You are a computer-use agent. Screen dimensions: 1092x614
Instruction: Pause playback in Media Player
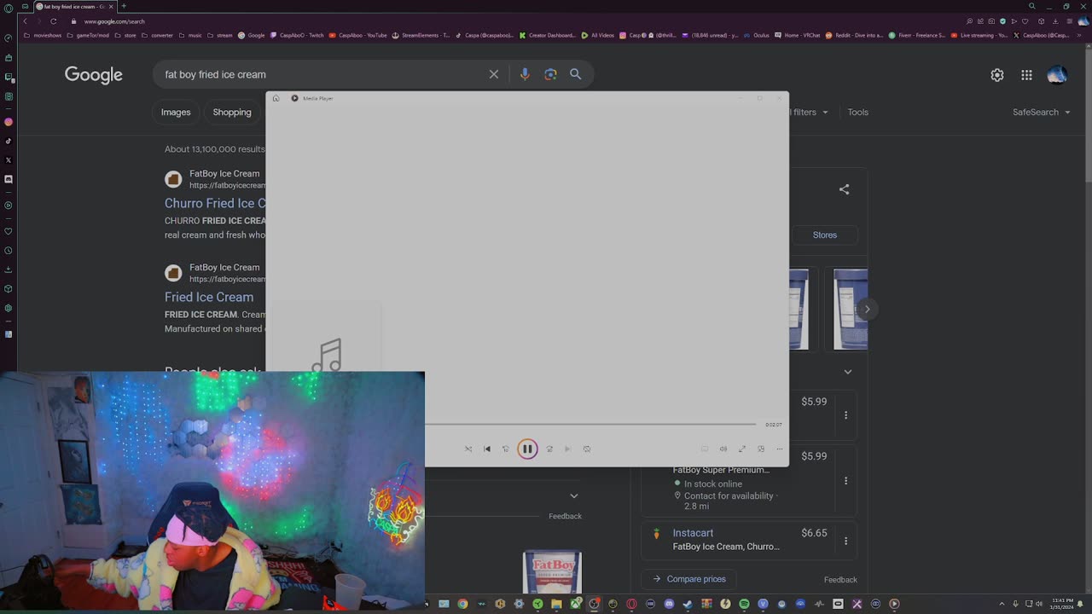point(527,449)
